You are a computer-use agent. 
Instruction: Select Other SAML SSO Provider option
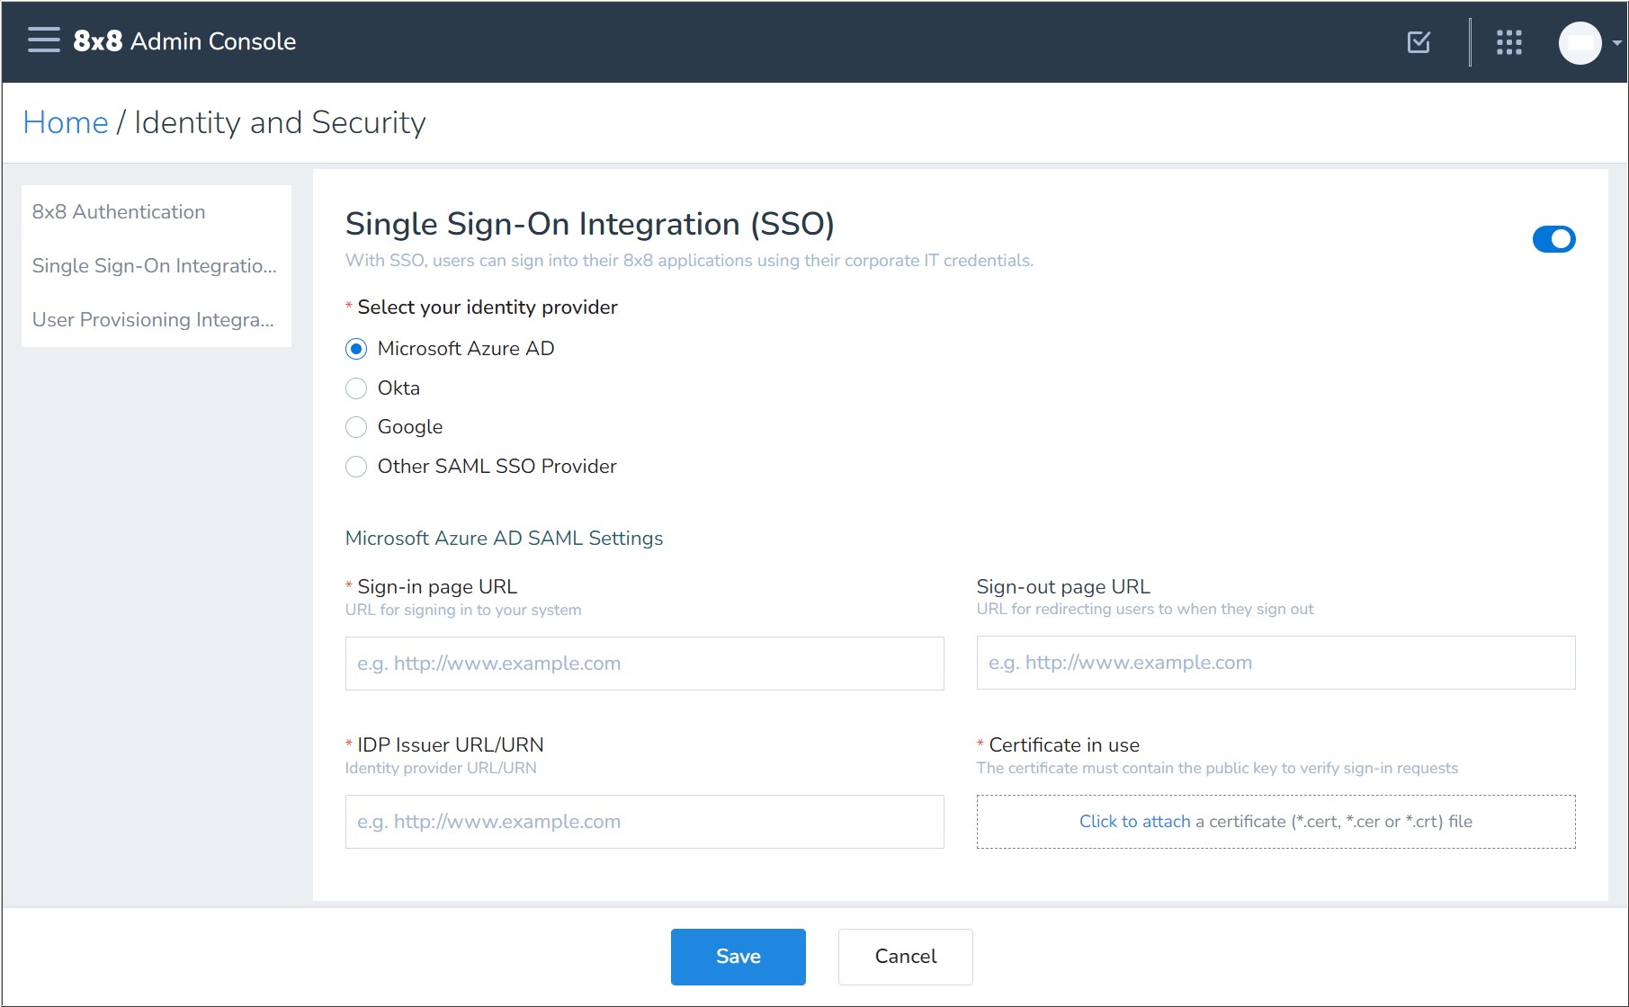356,467
